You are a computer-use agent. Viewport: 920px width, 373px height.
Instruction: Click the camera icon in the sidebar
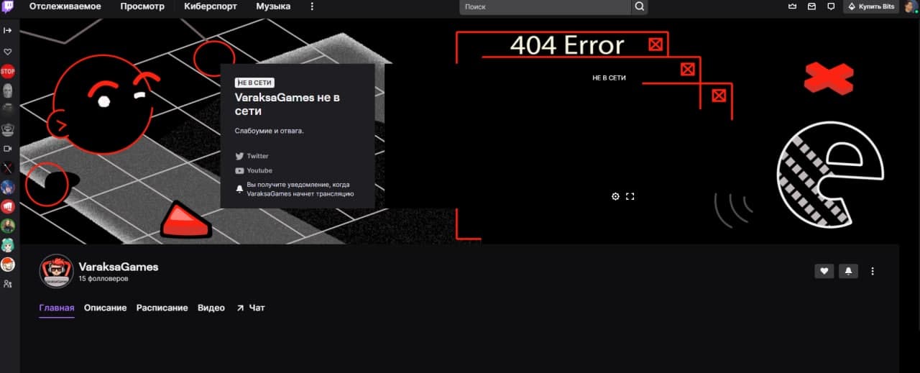point(8,149)
